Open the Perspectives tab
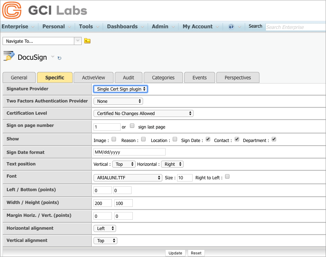326x257 pixels. [x=238, y=77]
